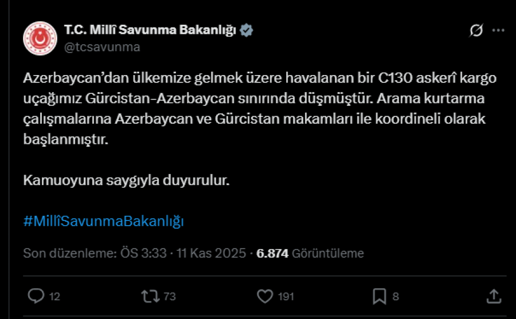516x319 pixels.
Task: Click the 6.874 Görüntüleme view count
Action: tap(310, 253)
